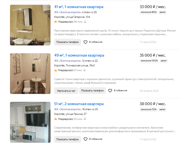
Task: Click heart icon for 51 m² apartment
Action: tap(85, 139)
